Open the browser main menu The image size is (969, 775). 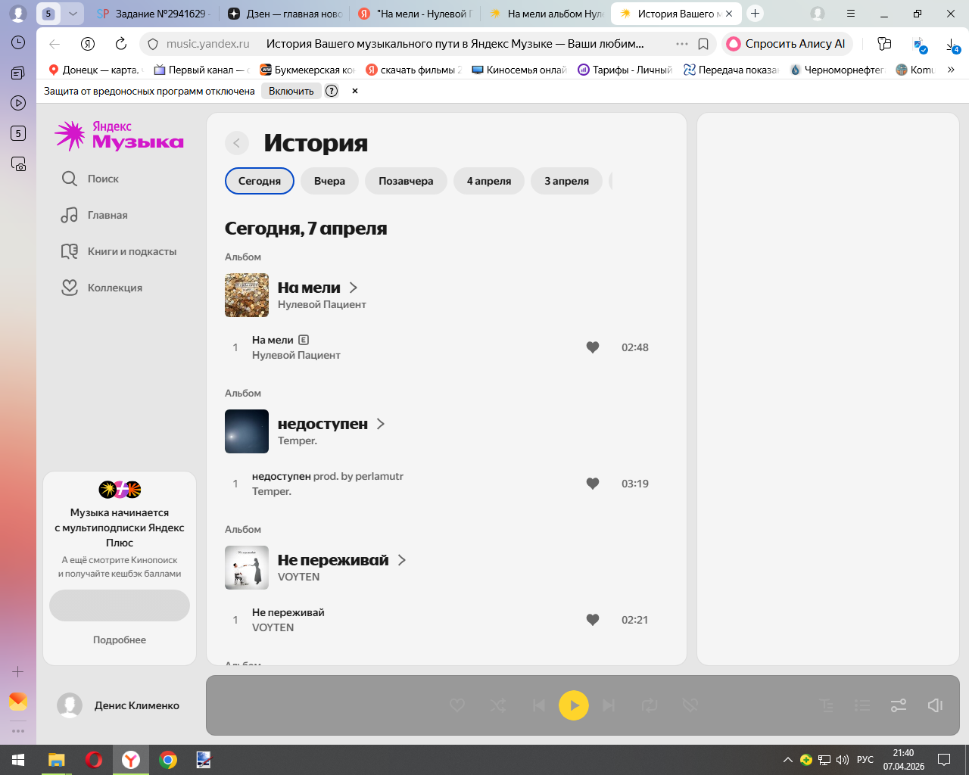(x=851, y=14)
